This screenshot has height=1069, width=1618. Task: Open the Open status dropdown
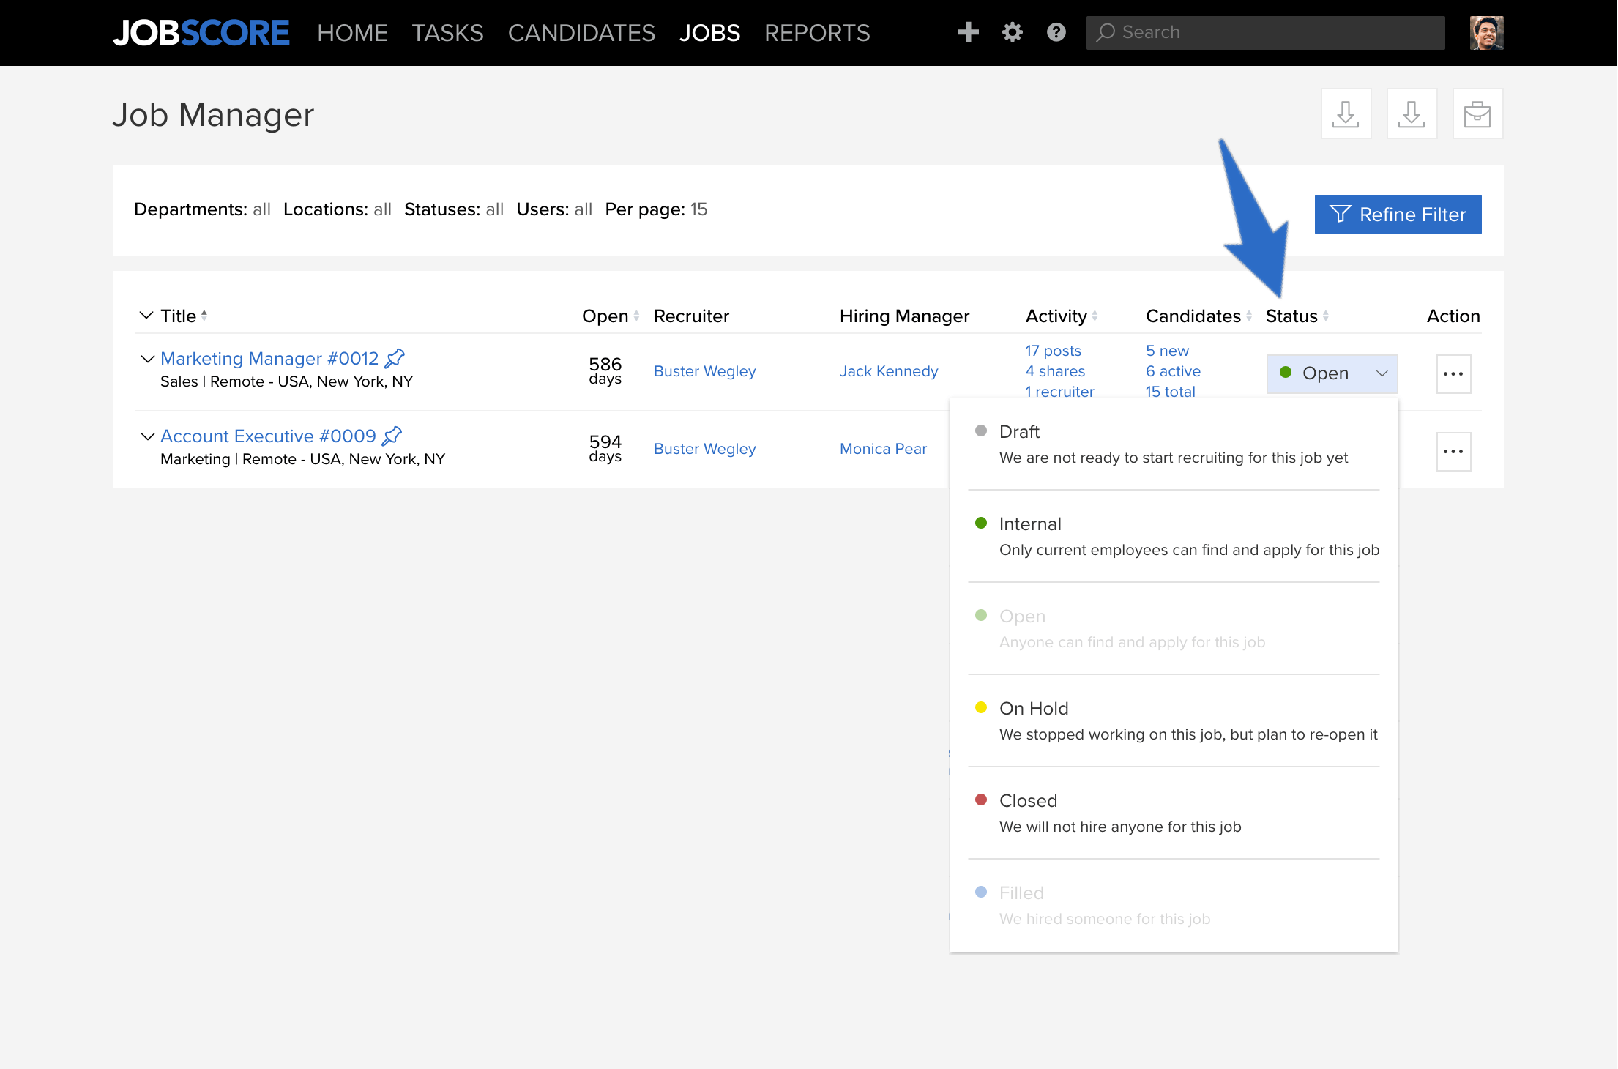1332,373
